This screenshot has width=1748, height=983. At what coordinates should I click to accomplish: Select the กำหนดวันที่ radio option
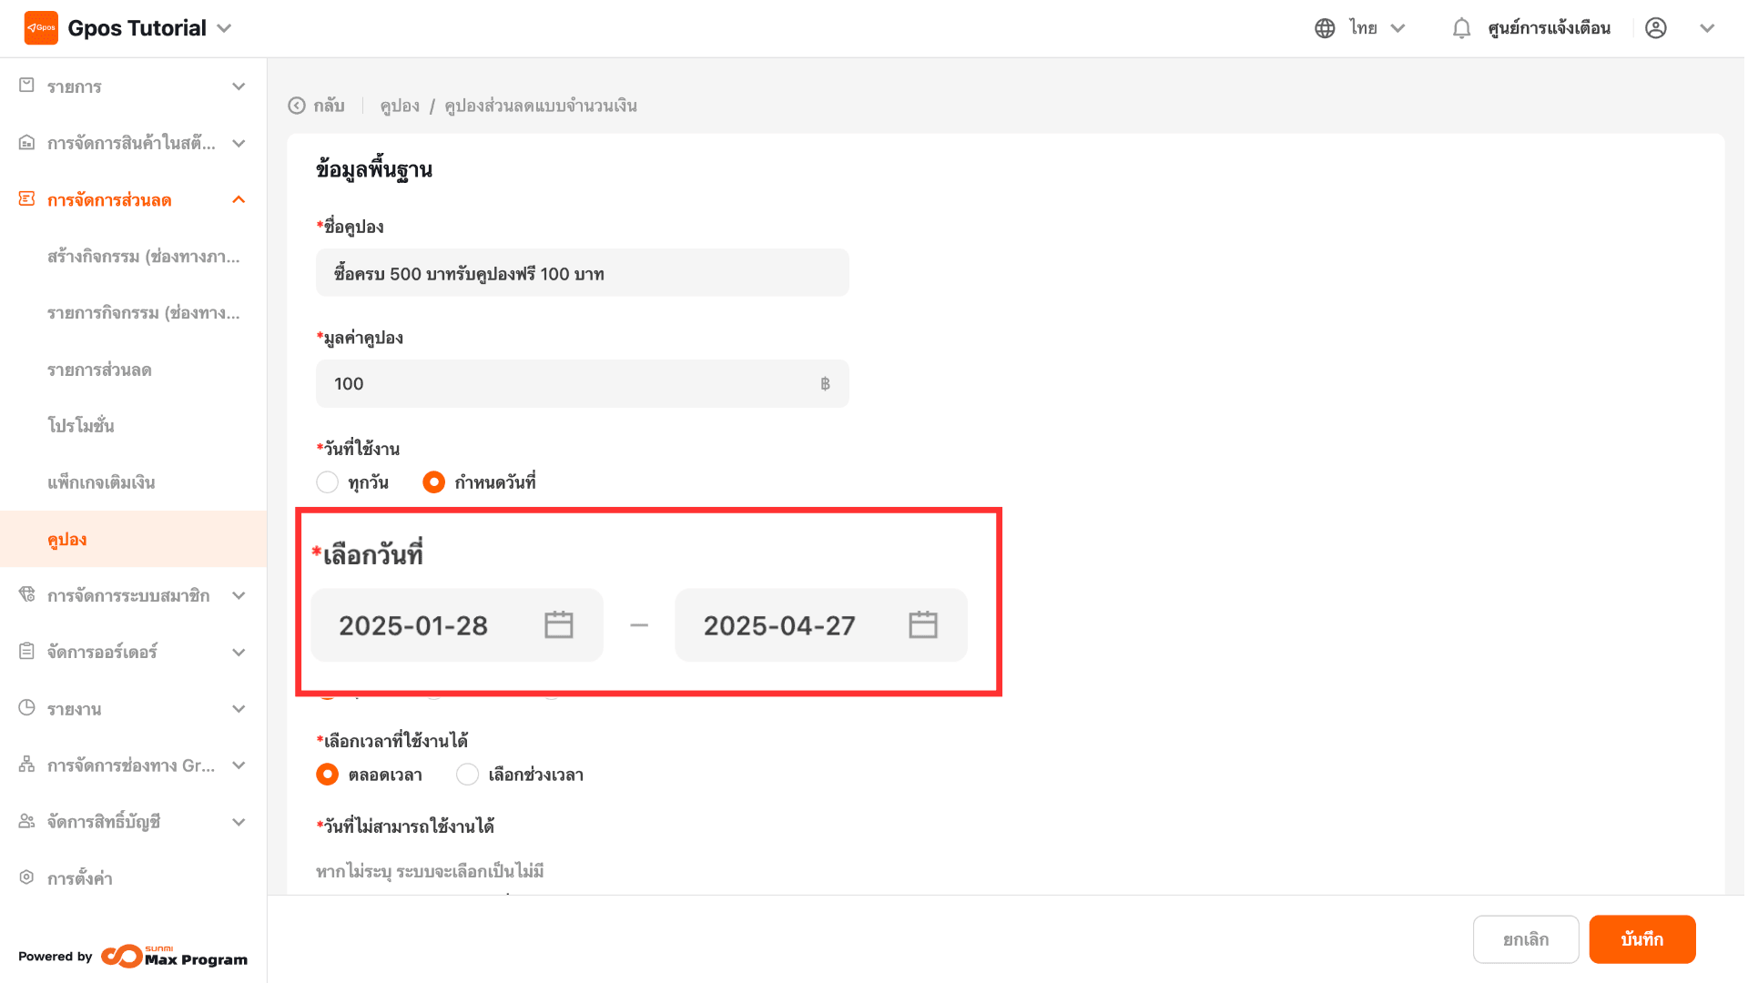click(x=434, y=482)
